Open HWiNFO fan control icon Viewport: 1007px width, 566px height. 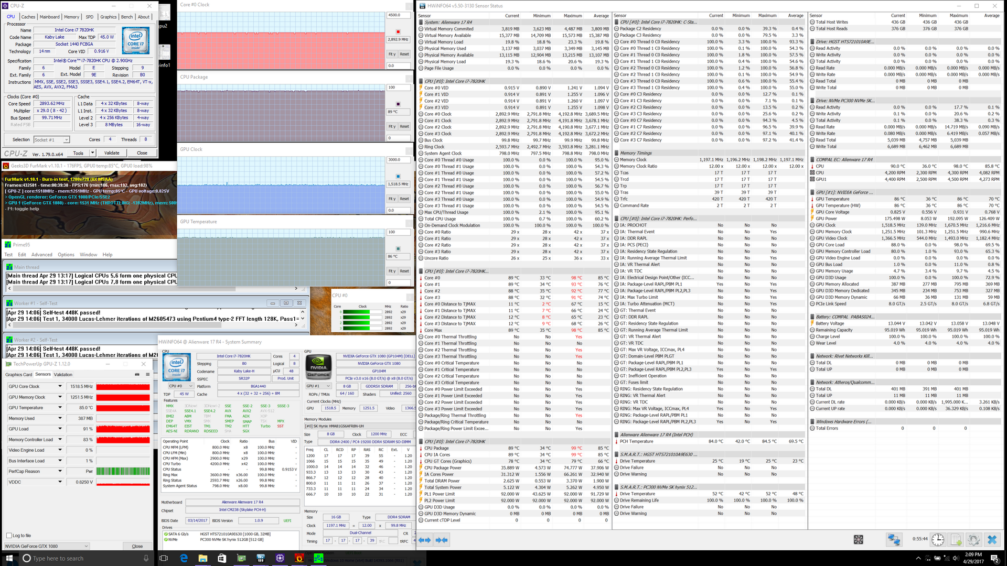tap(859, 539)
